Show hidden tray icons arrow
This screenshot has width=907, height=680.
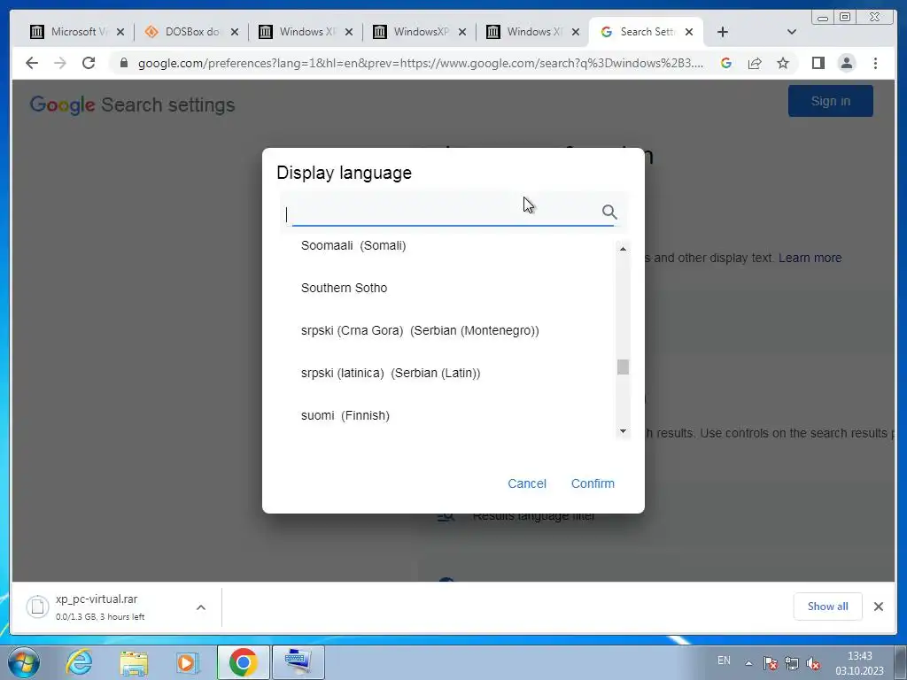[748, 662]
